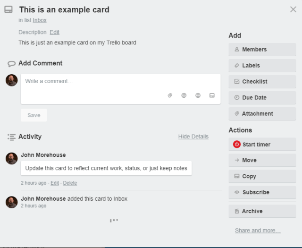Set a Due Date for card
Viewport: 302px width, 248px height.
(262, 98)
